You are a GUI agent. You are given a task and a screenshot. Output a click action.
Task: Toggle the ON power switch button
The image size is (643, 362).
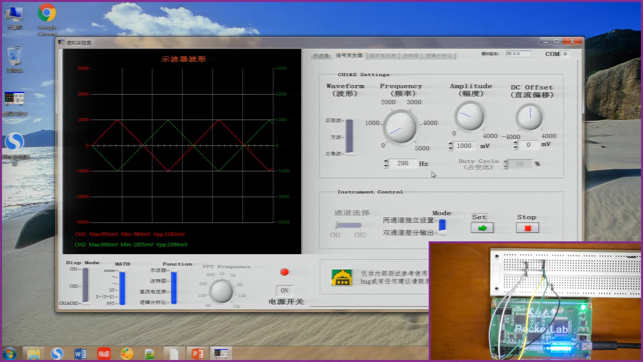(x=284, y=290)
